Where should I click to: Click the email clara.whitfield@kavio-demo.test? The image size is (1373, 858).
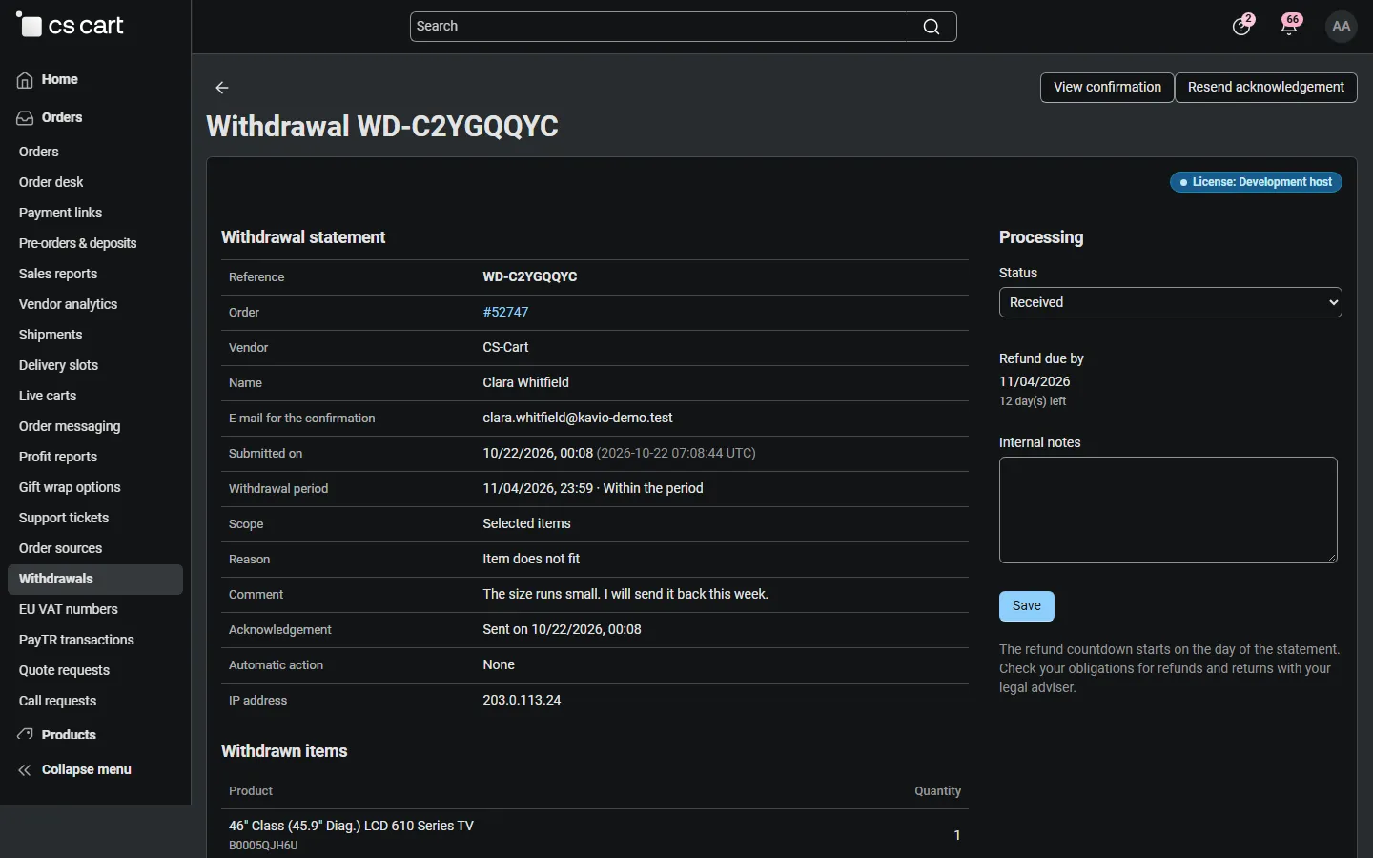(578, 418)
